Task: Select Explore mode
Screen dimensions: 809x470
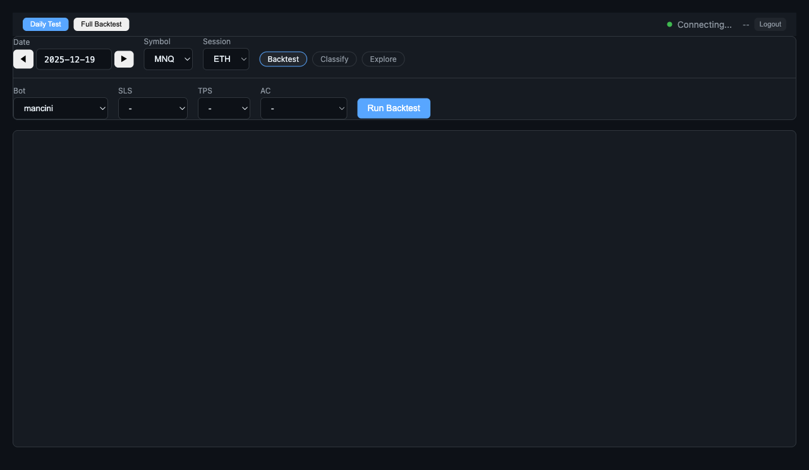Action: 383,59
